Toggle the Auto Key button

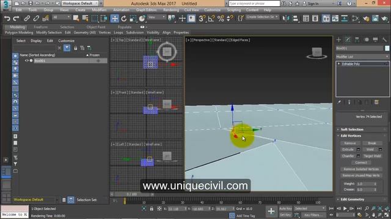tap(285, 209)
